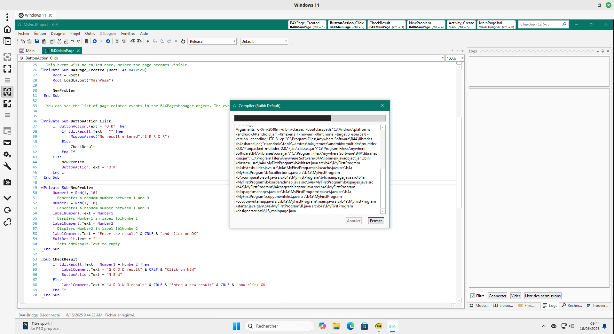
Task: Unpin the Logs panel
Action: tap(602, 51)
